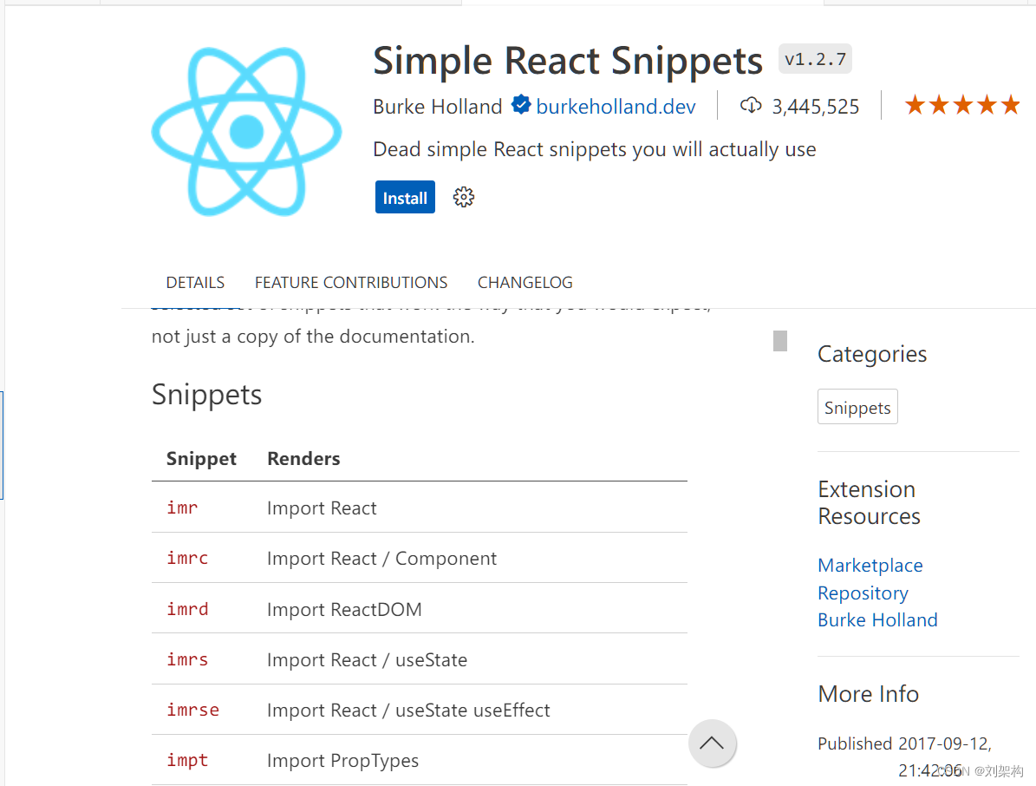Click the impt snippet code
Screen dimensions: 1036x786
point(187,760)
